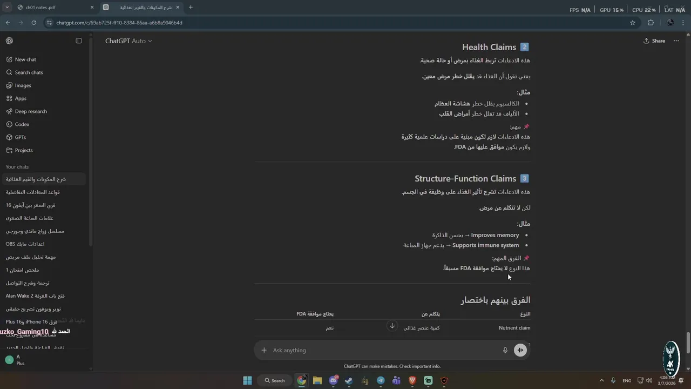
Task: Launch voice mode from the composer
Action: [x=520, y=350]
